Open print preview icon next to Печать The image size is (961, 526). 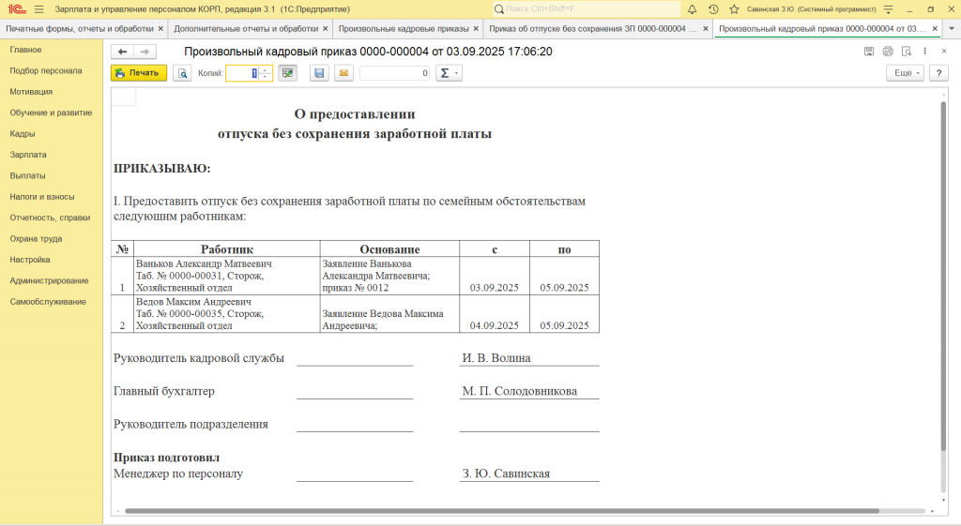click(x=182, y=73)
